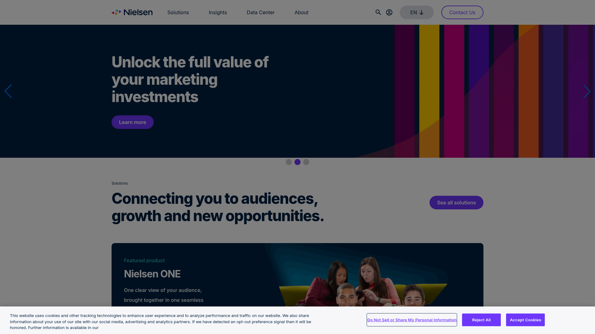This screenshot has width=595, height=334.
Task: Expand the About navigation menu
Action: [301, 12]
